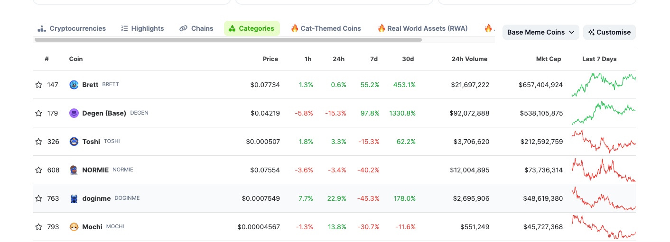
Task: Click Mochi price $0.00004567
Action: click(259, 227)
